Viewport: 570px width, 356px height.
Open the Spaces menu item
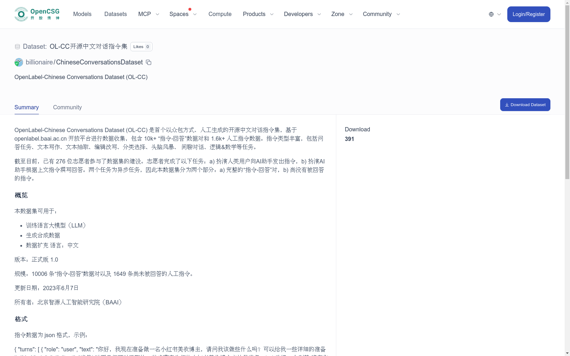coord(179,14)
